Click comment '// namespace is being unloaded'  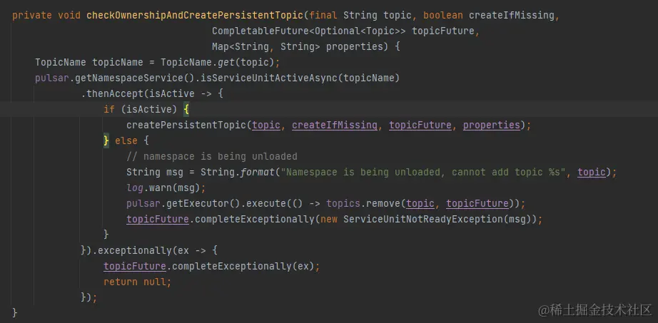(x=212, y=156)
